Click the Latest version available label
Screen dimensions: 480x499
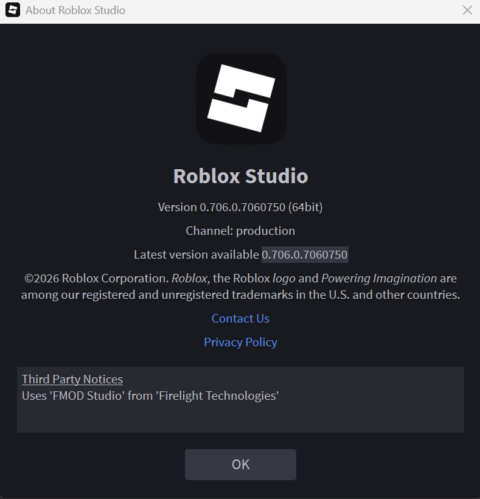[x=197, y=254]
